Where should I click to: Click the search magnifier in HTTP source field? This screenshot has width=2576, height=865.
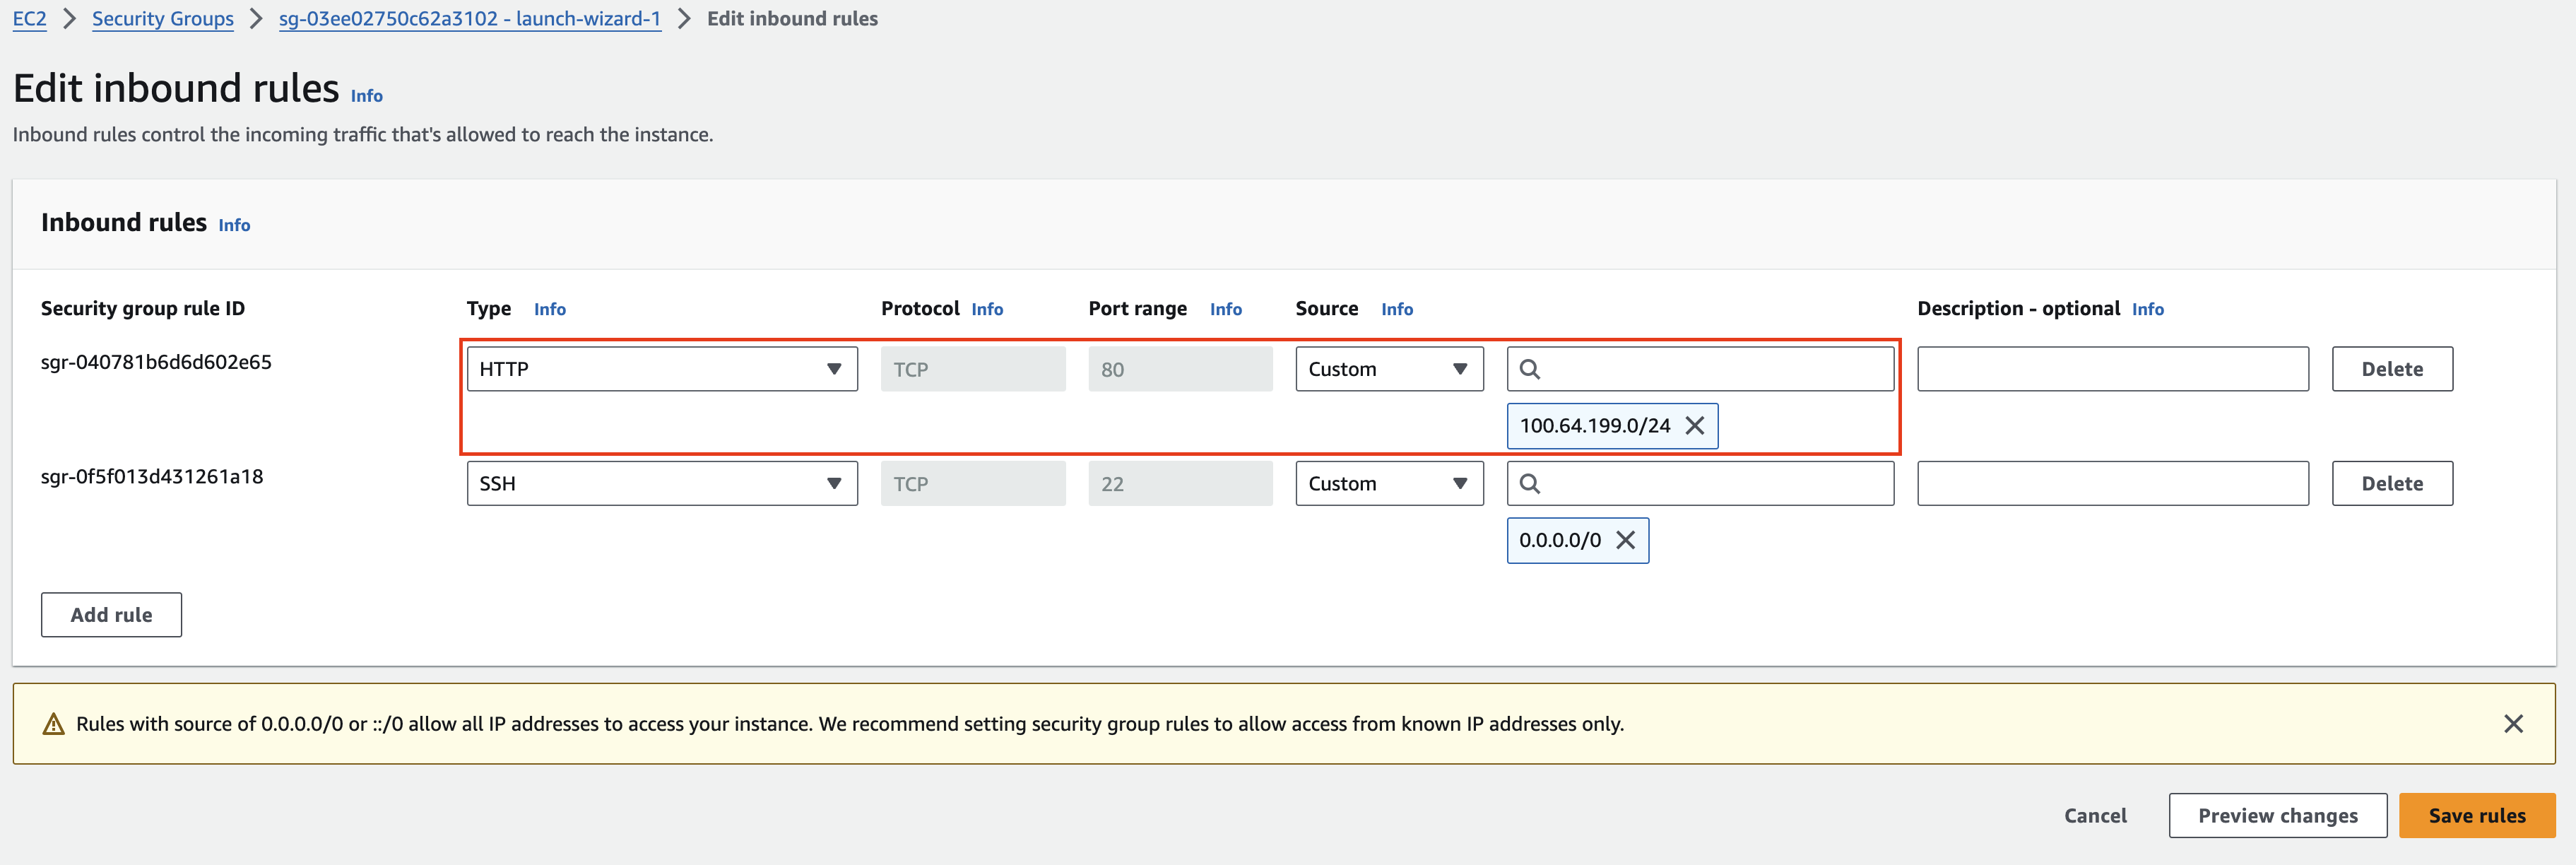click(x=1530, y=368)
